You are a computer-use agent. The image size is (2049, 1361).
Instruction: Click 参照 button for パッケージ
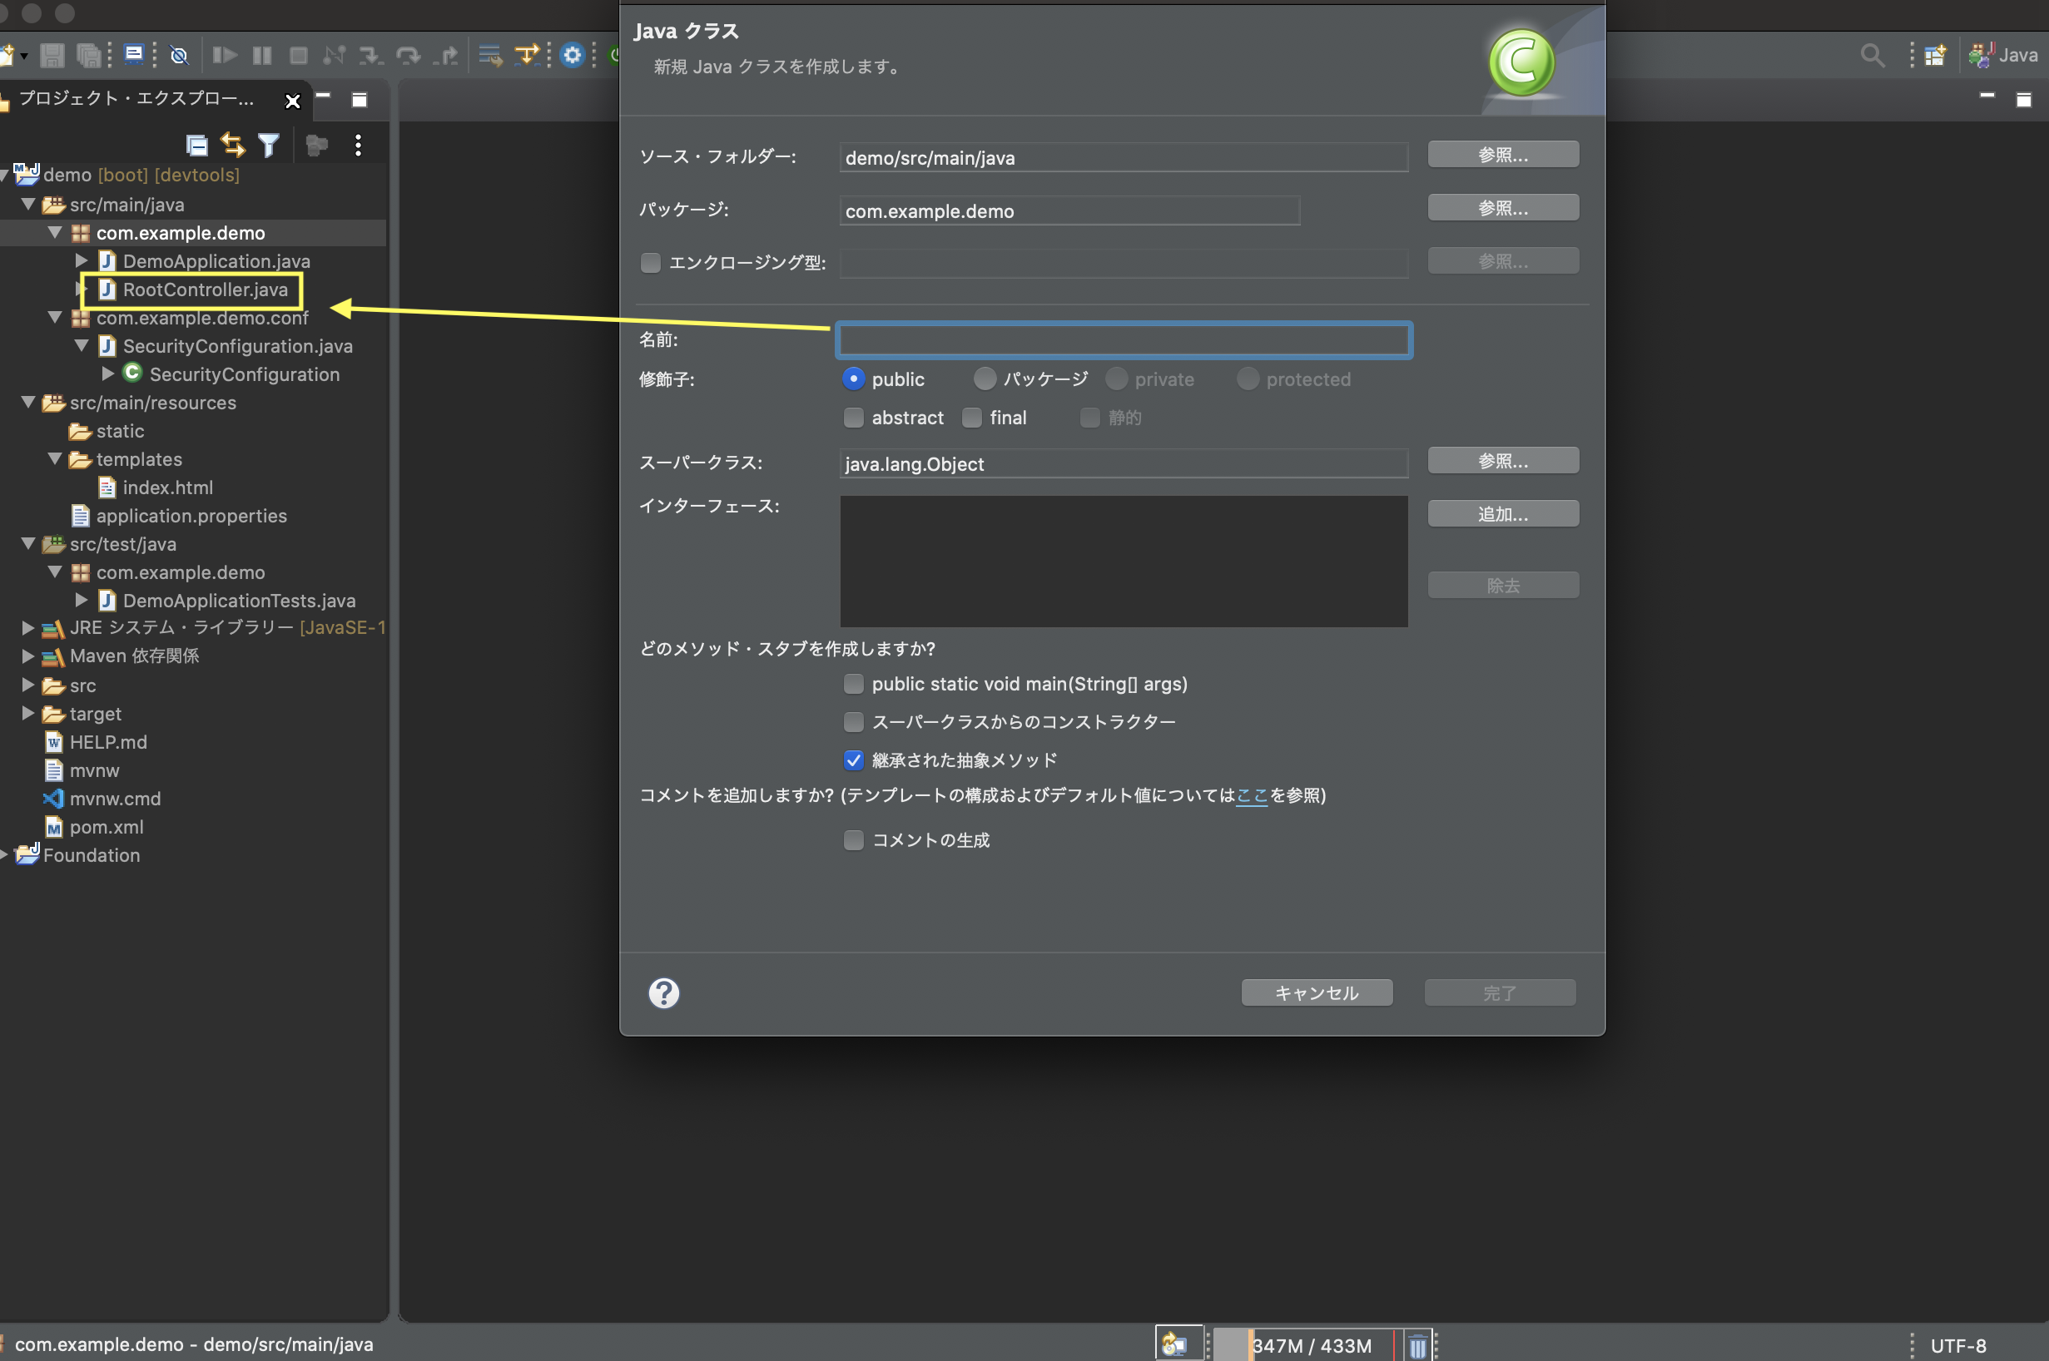pos(1503,208)
